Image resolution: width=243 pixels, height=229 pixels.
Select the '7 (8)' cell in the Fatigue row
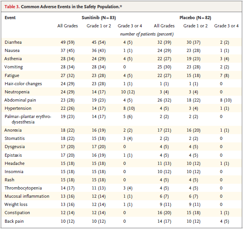click(x=225, y=75)
